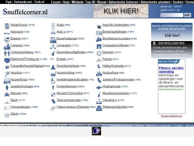Click the Muziekinstrumenten guitar icon
This screenshot has width=194, height=146.
[99, 94]
